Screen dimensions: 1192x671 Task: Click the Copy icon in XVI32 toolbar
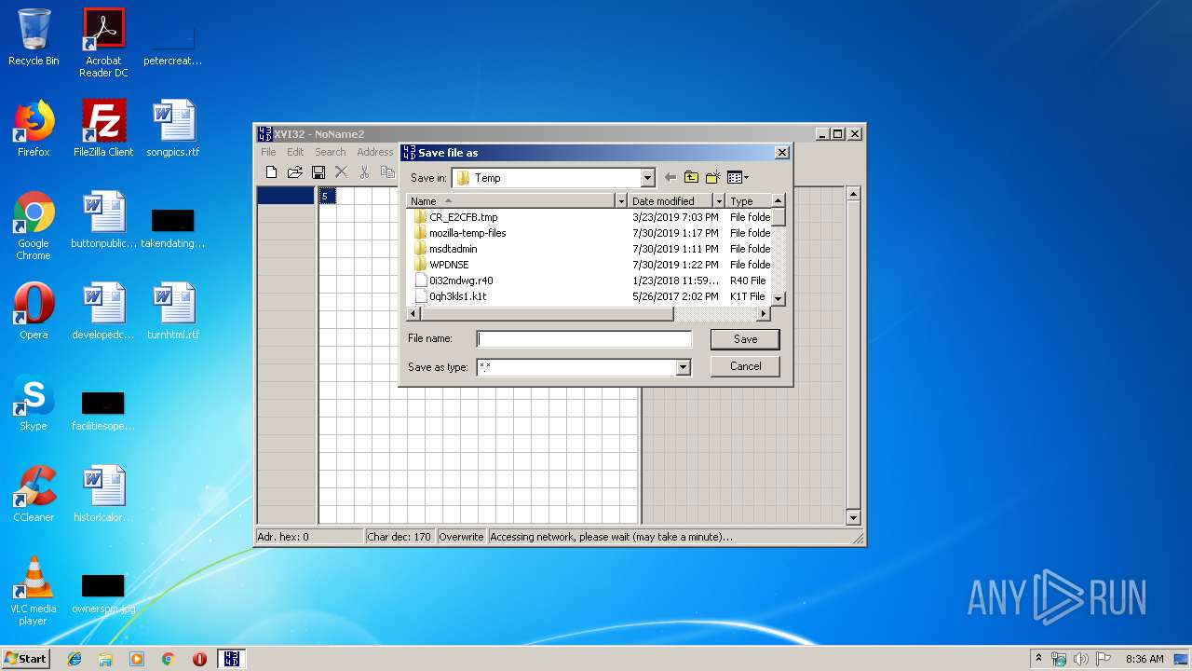387,171
